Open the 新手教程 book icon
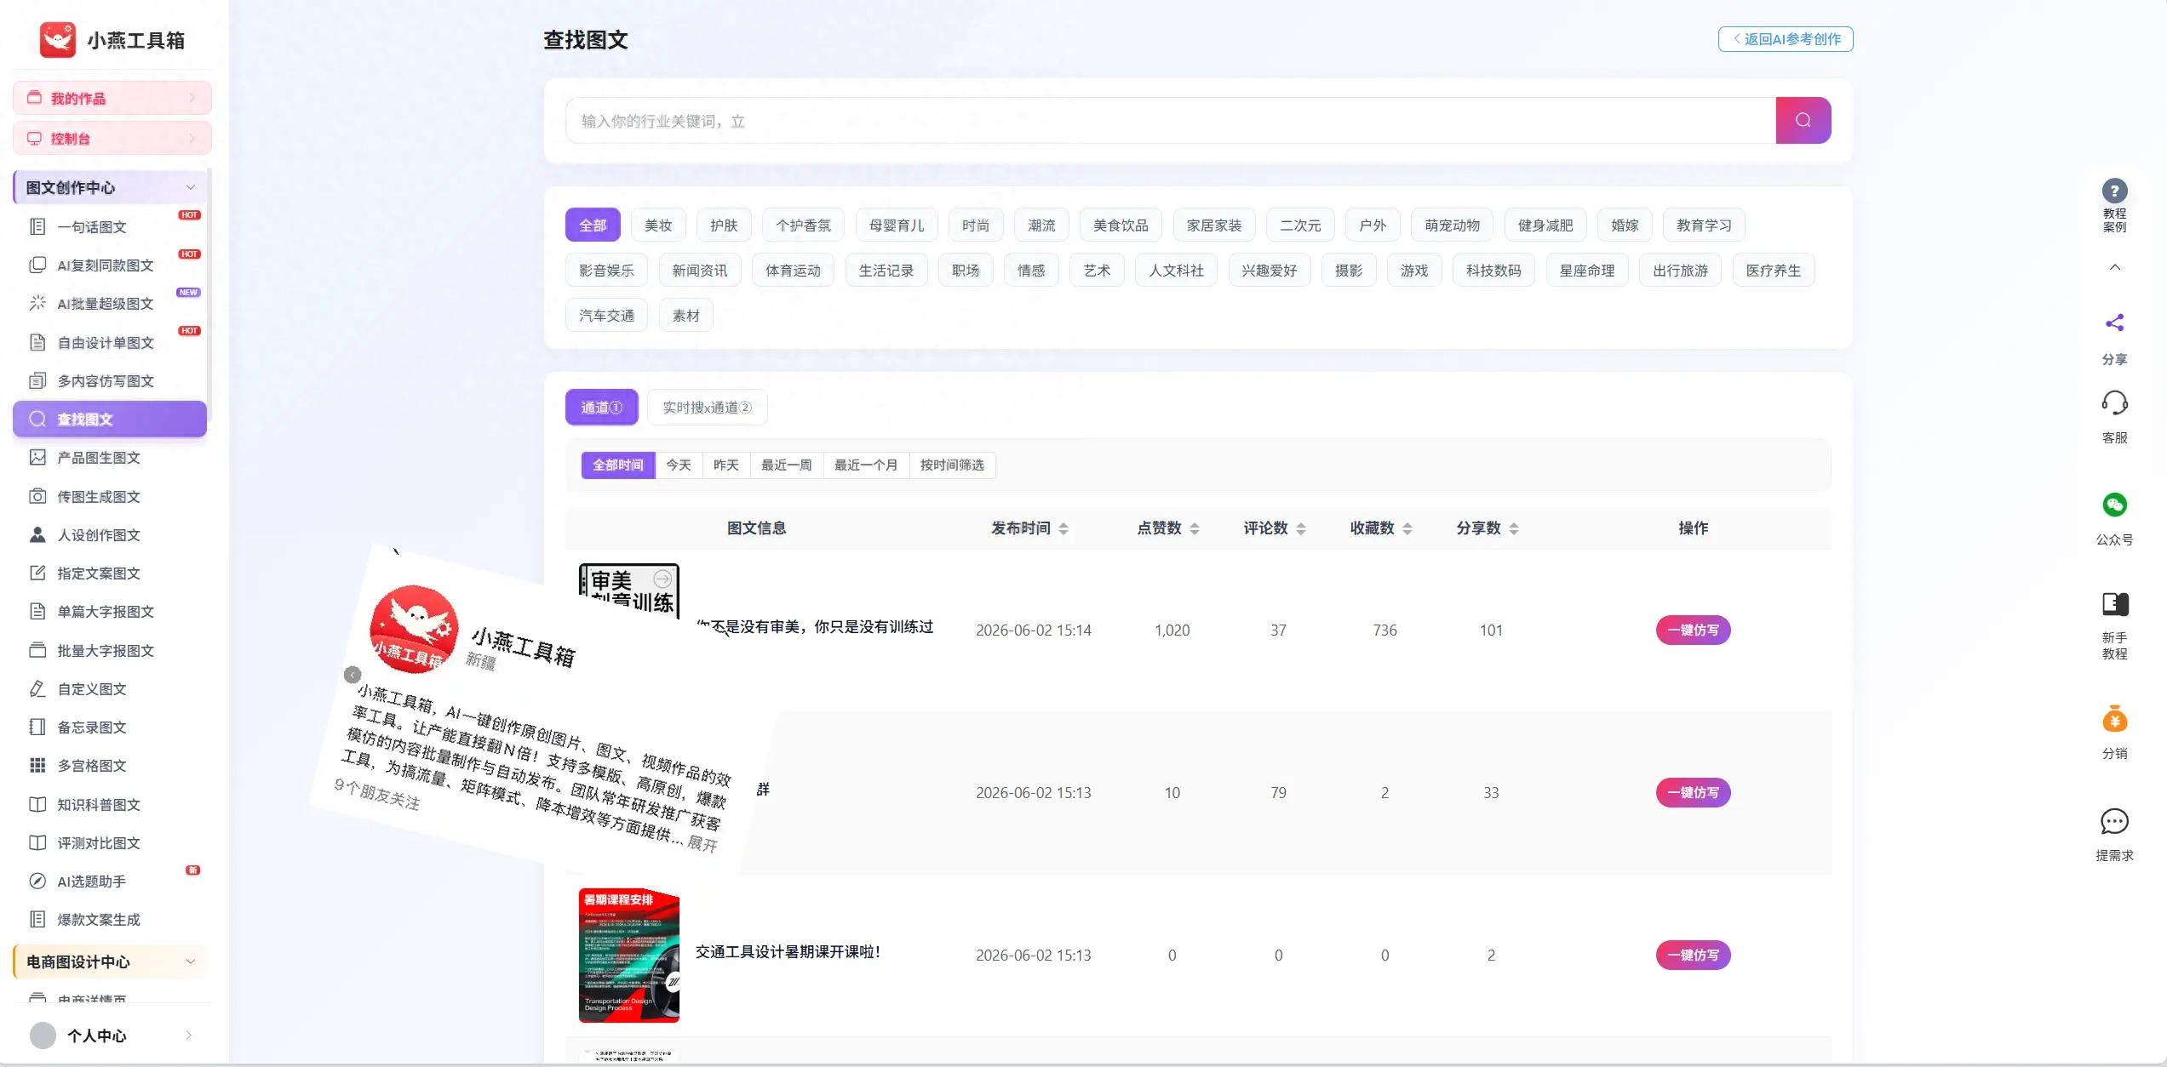The height and width of the screenshot is (1067, 2167). click(x=2114, y=604)
